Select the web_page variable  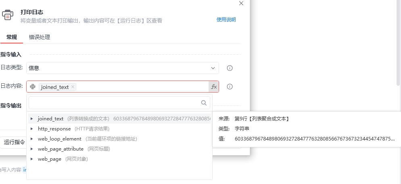point(119,159)
